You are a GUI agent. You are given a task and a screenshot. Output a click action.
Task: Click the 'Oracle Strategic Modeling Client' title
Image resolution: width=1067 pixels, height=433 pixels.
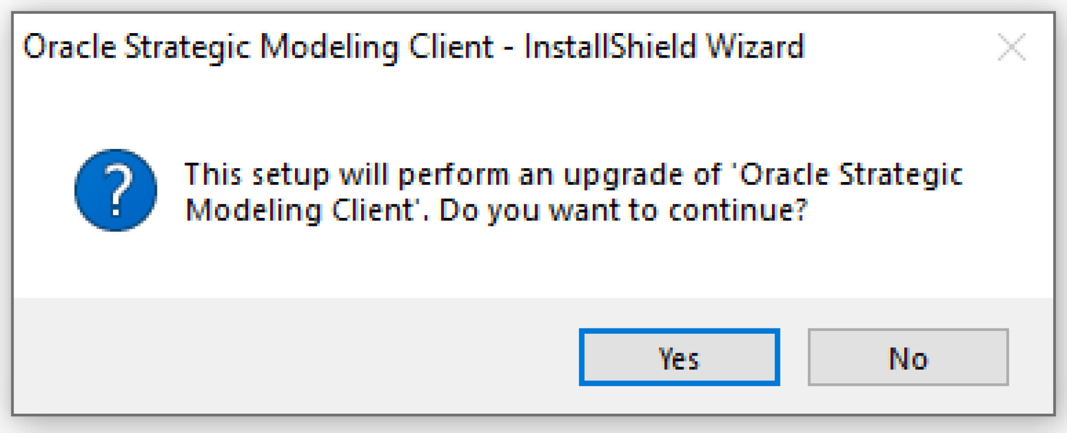pyautogui.click(x=258, y=47)
